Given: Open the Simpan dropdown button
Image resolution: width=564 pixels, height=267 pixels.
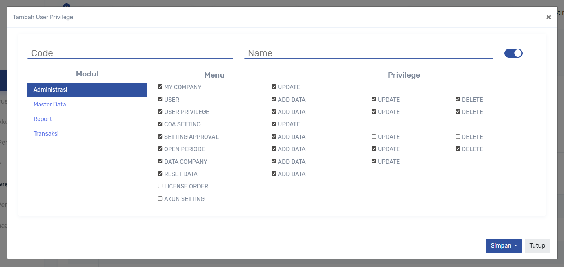Looking at the screenshot, I should click(x=503, y=246).
